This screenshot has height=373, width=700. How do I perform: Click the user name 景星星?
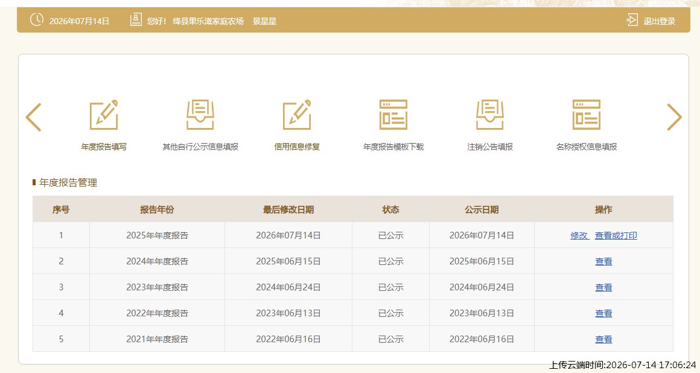[264, 21]
